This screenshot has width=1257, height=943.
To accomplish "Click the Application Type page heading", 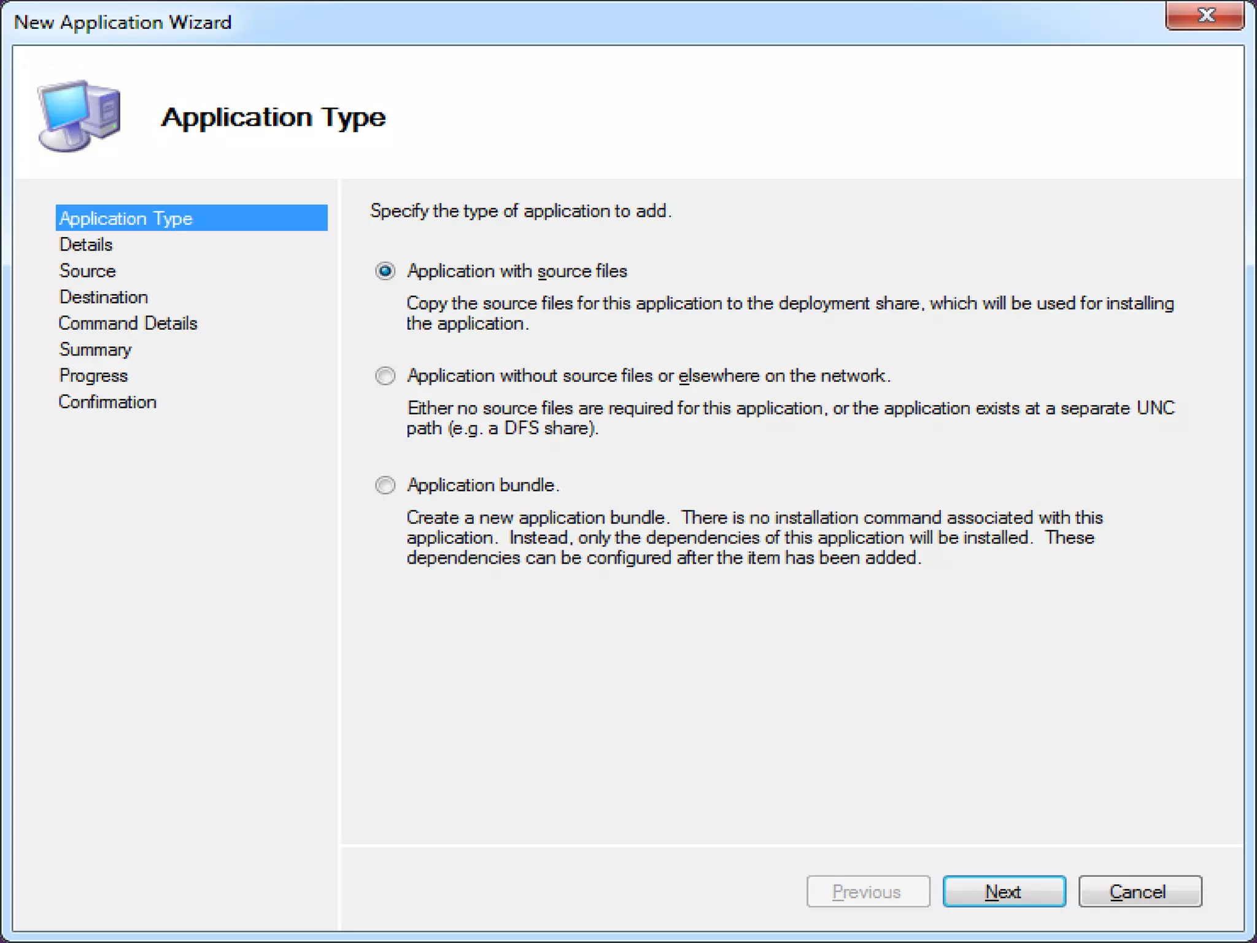I will pyautogui.click(x=273, y=117).
